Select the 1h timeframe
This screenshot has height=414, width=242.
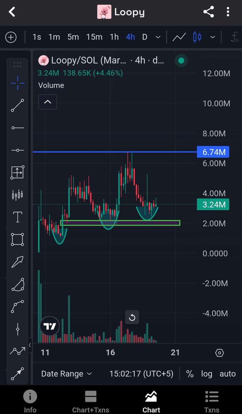coord(114,37)
